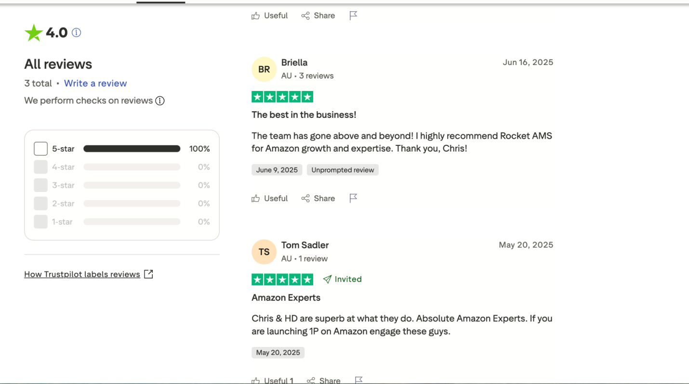Viewport: 689px width, 384px height.
Task: Open Tom Sadler's profile name
Action: (305, 245)
